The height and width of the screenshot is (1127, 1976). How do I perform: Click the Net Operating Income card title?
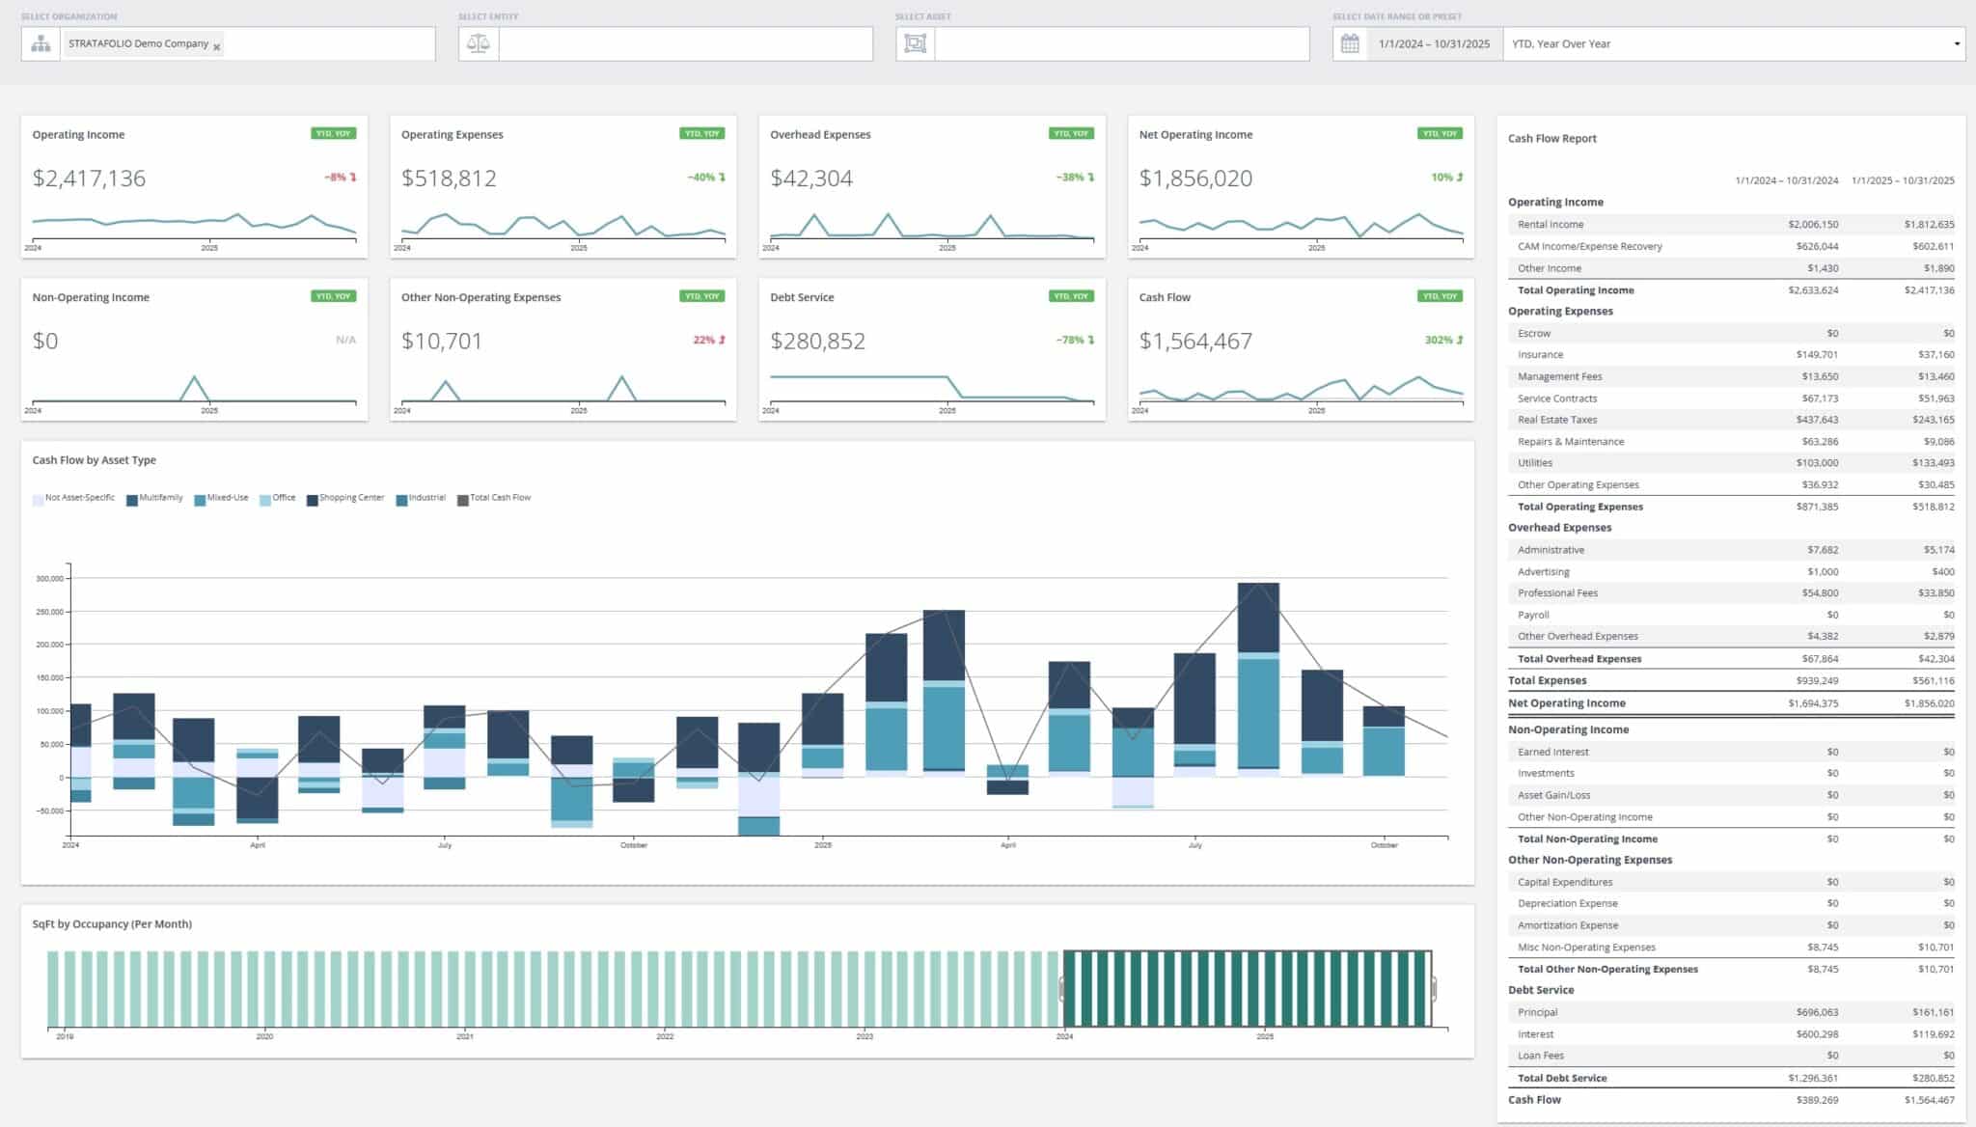pyautogui.click(x=1195, y=135)
